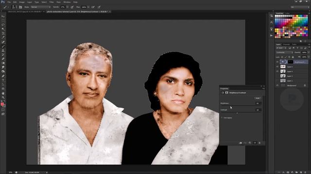Select the Move tool
The width and height of the screenshot is (311, 174).
[x=3, y=16]
